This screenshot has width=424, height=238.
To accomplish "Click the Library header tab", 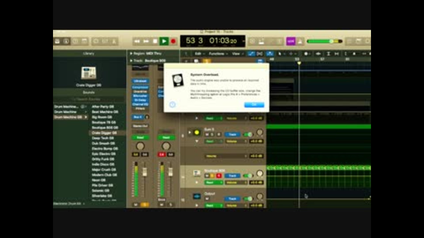I will point(89,53).
